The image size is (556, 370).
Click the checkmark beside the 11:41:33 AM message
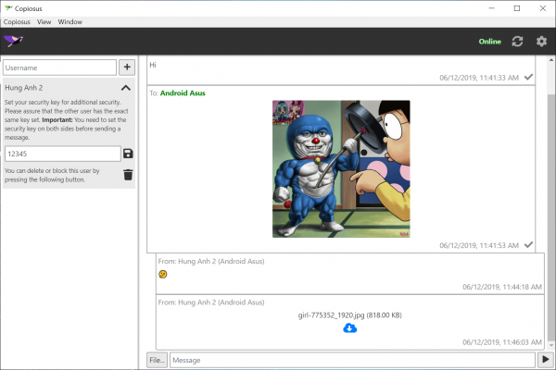pos(529,77)
